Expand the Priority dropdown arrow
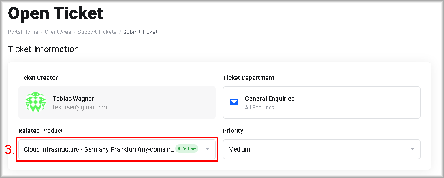Screen dimensions: 444x178 (411, 149)
